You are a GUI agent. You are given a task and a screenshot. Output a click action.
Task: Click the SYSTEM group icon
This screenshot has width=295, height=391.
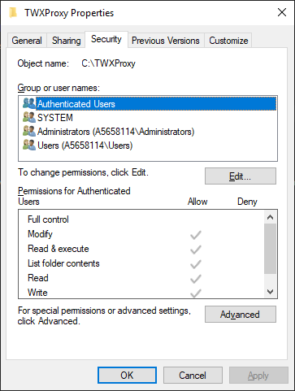pyautogui.click(x=29, y=117)
